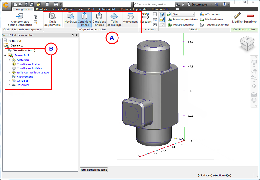Viewport: 260px width, 180px height.
Task: Click Tout sélectionner button
Action: (181, 24)
